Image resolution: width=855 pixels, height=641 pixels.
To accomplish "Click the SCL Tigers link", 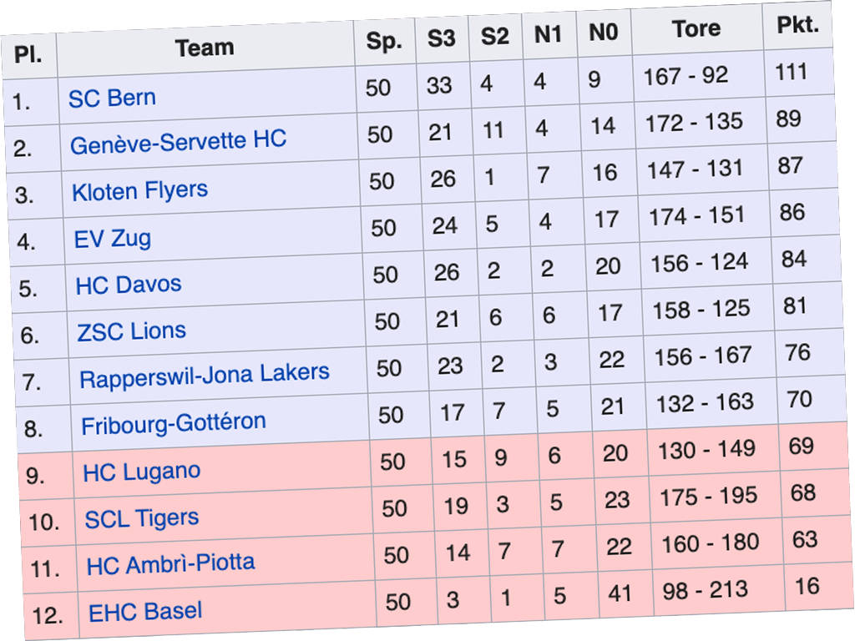I will tap(142, 518).
